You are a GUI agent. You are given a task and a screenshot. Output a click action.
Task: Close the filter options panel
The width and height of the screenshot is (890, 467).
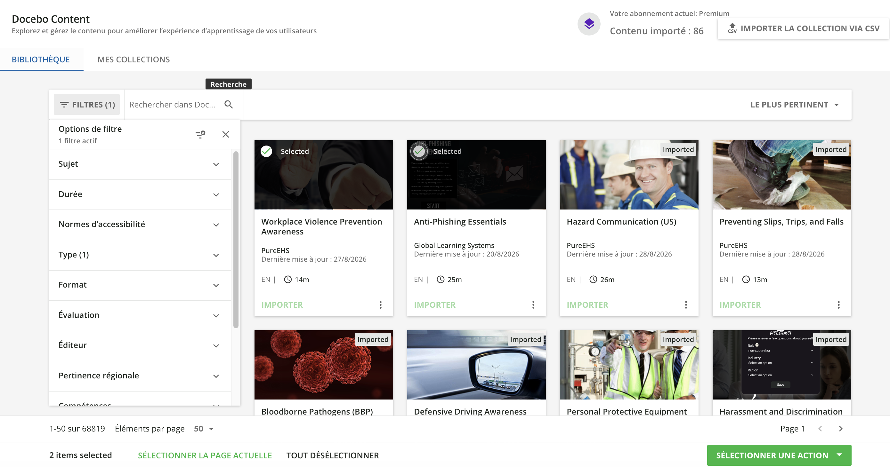(x=226, y=134)
